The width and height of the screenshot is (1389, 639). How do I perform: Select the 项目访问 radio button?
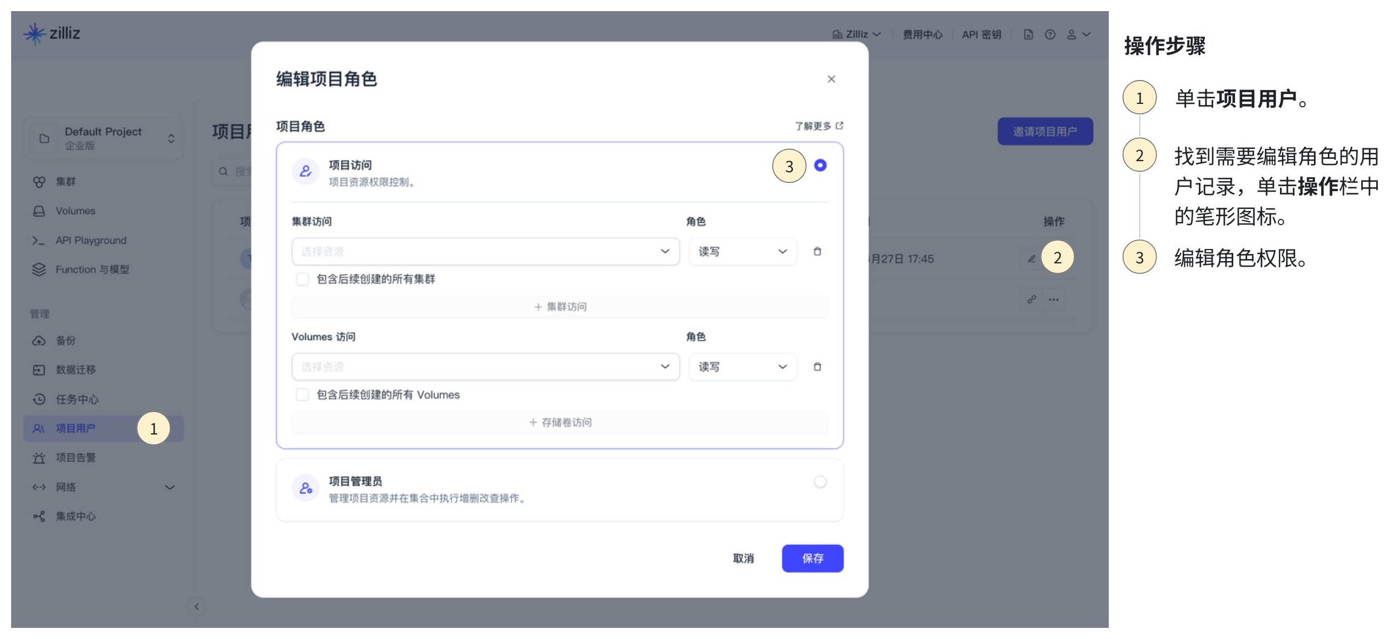tap(820, 165)
